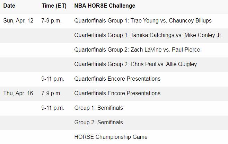
Task: Click the Time (ET) column header
Action: (x=53, y=6)
